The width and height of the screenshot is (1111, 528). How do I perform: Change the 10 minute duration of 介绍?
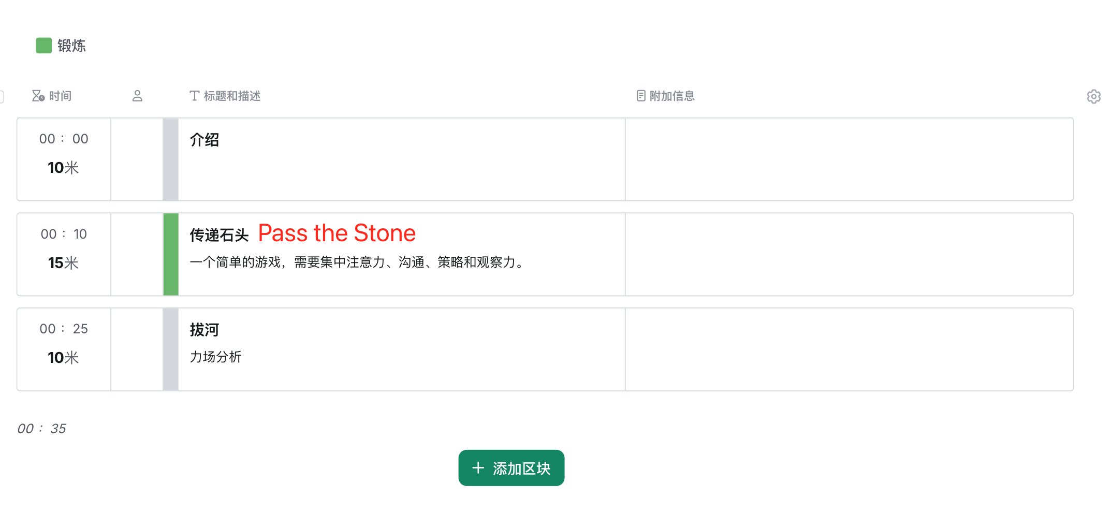click(63, 168)
